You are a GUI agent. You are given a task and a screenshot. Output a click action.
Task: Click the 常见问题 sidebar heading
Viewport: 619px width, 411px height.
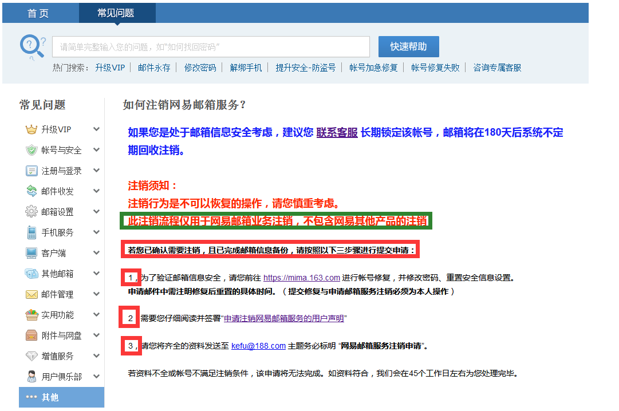coord(42,105)
